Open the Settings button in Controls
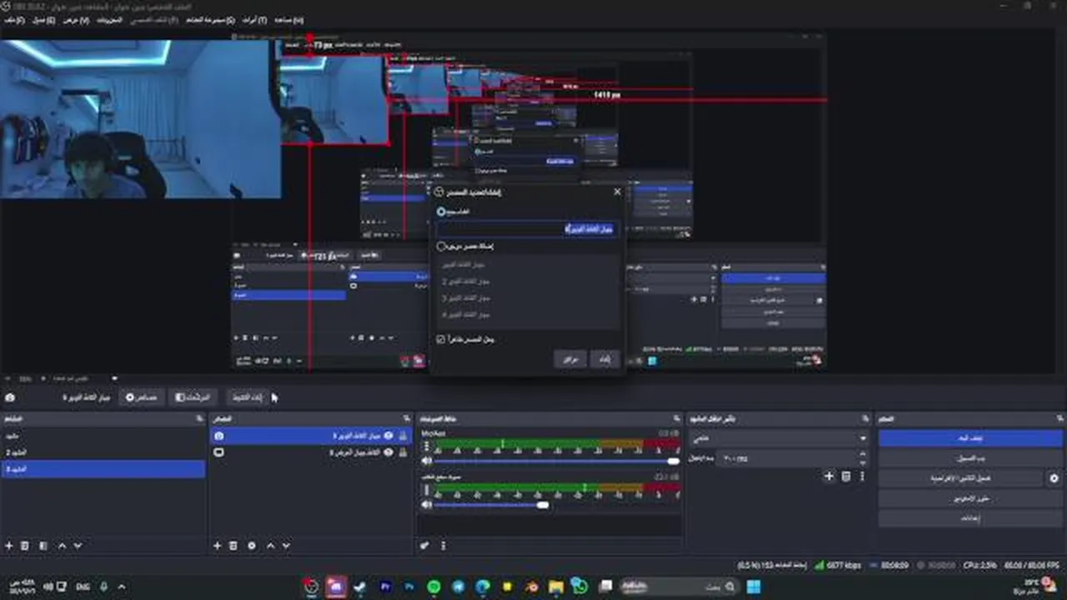The width and height of the screenshot is (1067, 600). tap(971, 518)
